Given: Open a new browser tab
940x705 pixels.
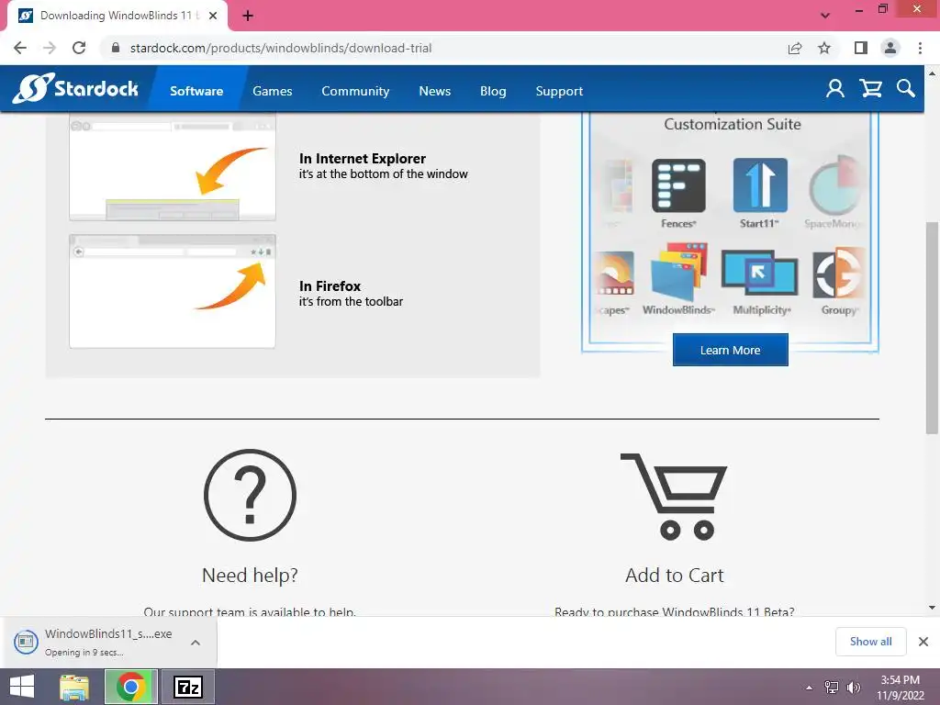Looking at the screenshot, I should 248,16.
